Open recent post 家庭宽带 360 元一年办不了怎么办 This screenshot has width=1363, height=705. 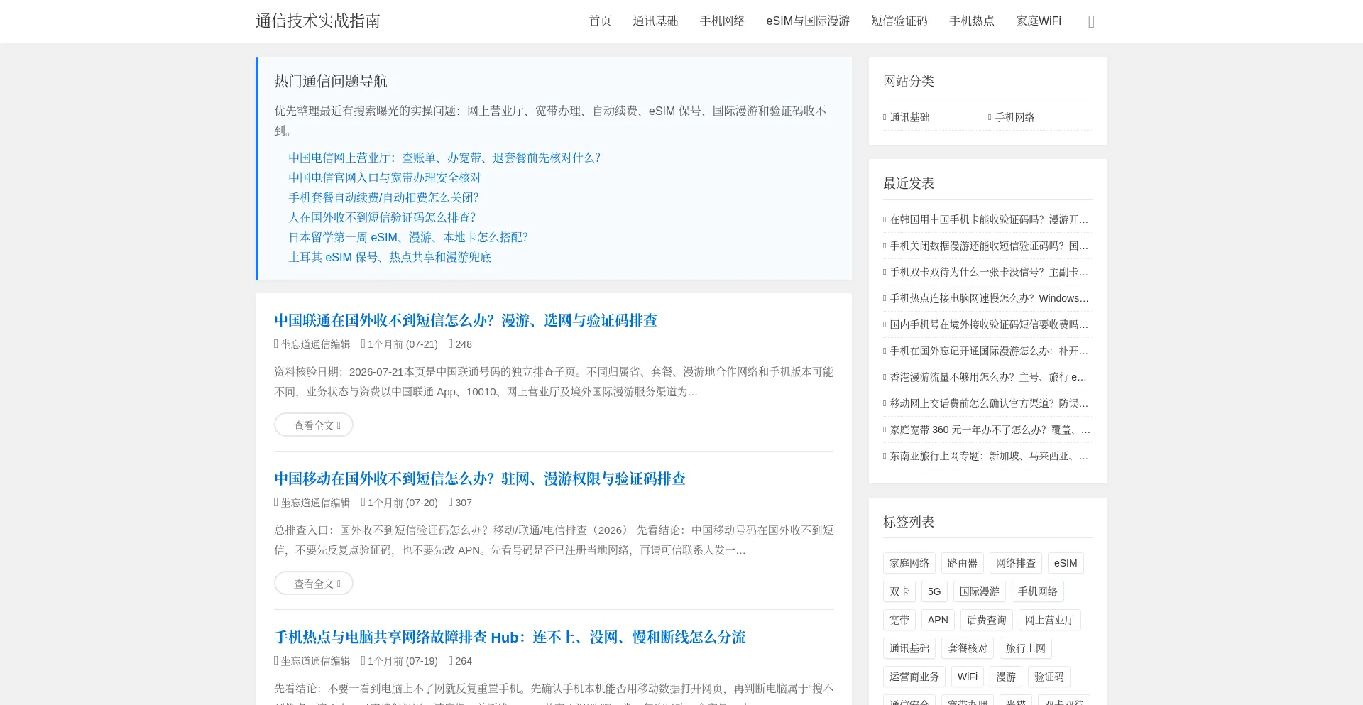pos(988,430)
